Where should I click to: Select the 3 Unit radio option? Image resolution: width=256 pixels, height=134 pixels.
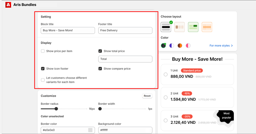166,120
